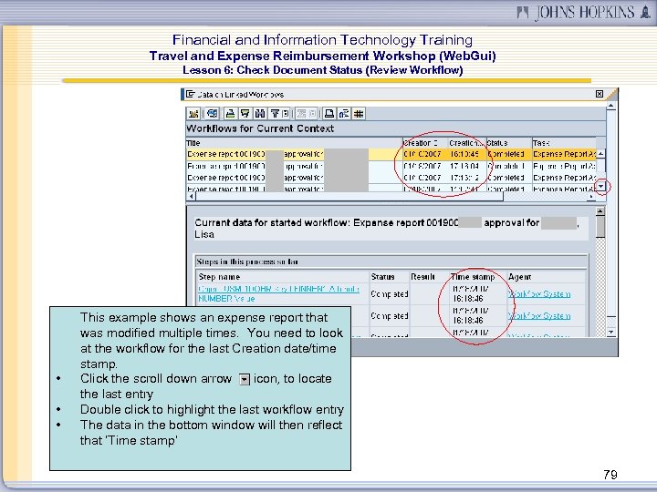Select the workflow row created at 17:13:12
657x492 pixels.
coord(391,178)
